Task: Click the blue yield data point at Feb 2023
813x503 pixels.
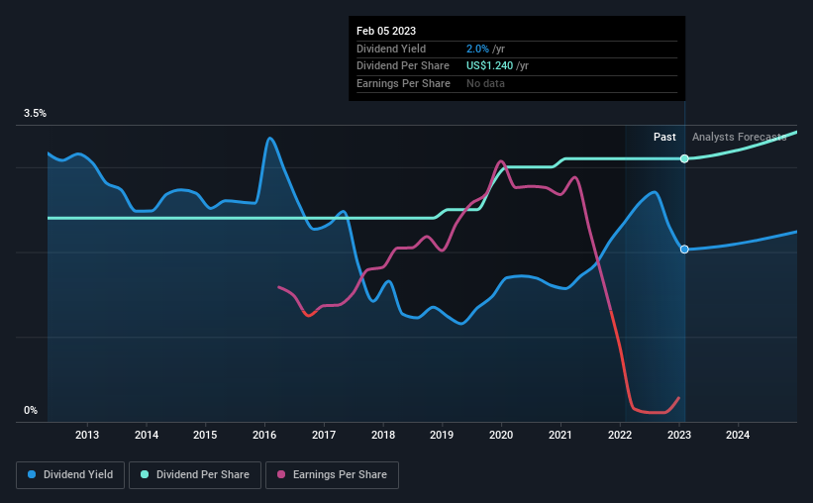Action: 684,250
